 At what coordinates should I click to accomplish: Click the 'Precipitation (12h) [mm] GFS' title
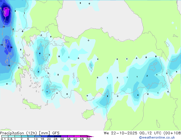pyautogui.click(x=30, y=133)
